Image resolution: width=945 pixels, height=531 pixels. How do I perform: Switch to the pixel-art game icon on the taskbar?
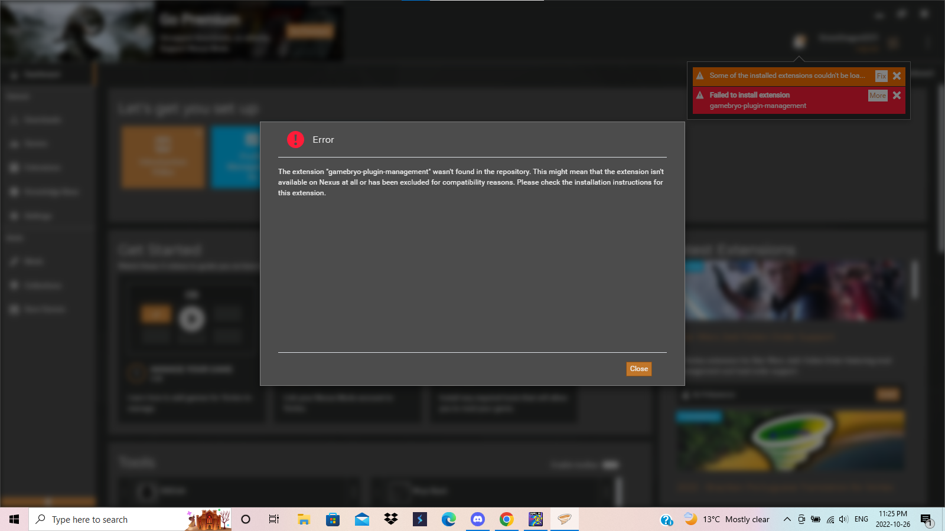coord(536,519)
